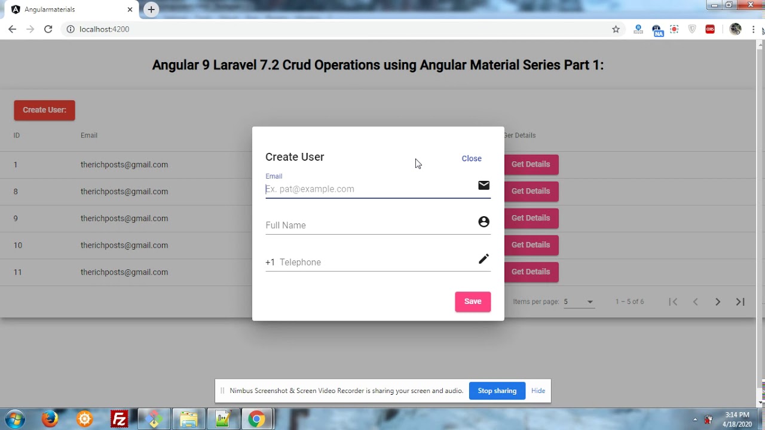Click the colorful diamond app in taskbar
This screenshot has width=765, height=430.
[x=154, y=419]
